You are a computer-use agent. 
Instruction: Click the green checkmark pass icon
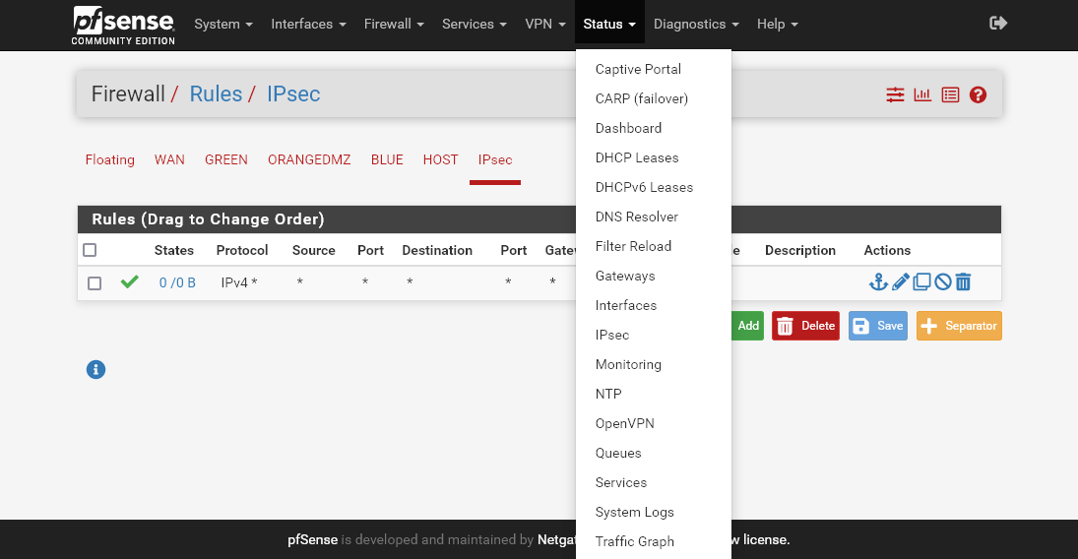click(x=129, y=281)
